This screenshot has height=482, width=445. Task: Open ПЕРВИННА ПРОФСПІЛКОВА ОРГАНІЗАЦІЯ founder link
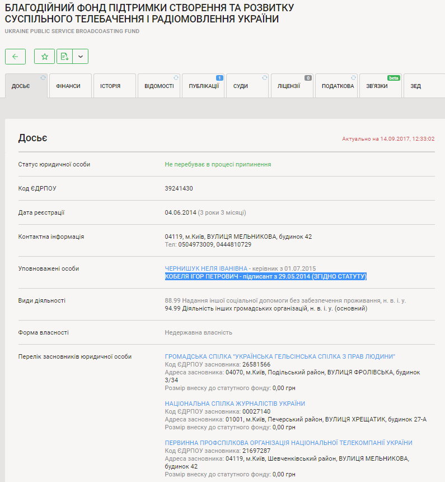pos(289,443)
